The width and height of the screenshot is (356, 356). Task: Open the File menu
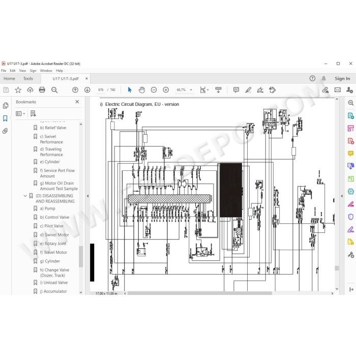tap(4, 71)
